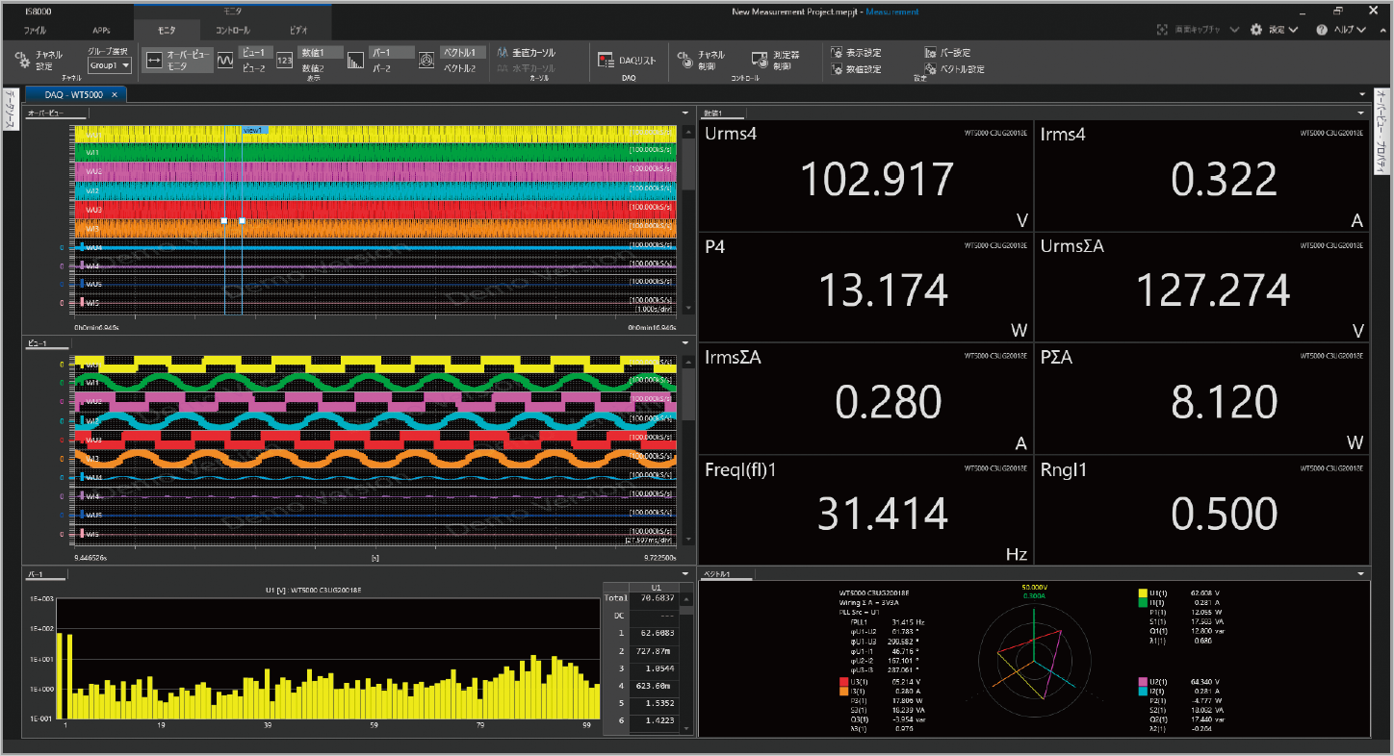Click the magenta U2(1) color swatch
The image size is (1394, 756).
1142,681
